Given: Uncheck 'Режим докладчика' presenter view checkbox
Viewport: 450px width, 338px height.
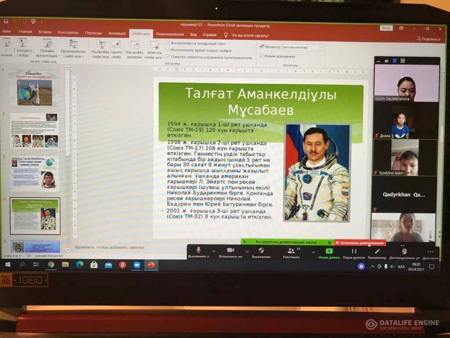Looking at the screenshot, I should (261, 56).
